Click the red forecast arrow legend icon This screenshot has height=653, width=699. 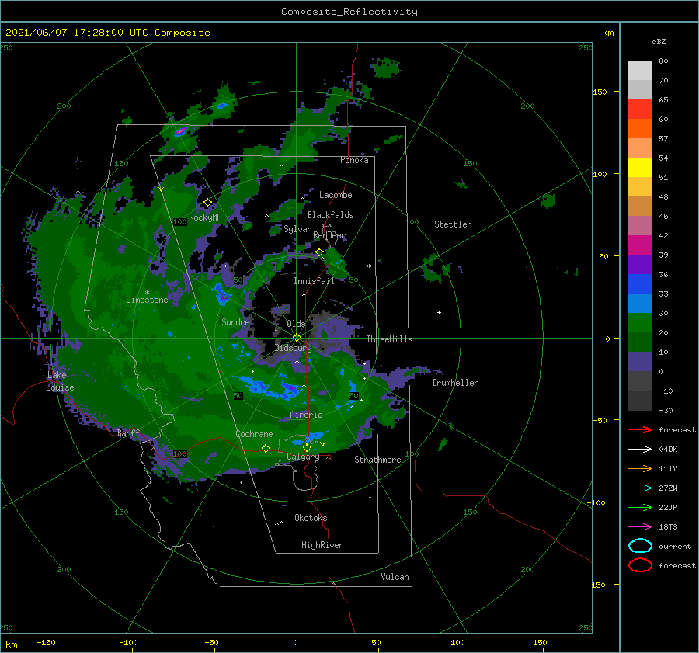point(640,429)
